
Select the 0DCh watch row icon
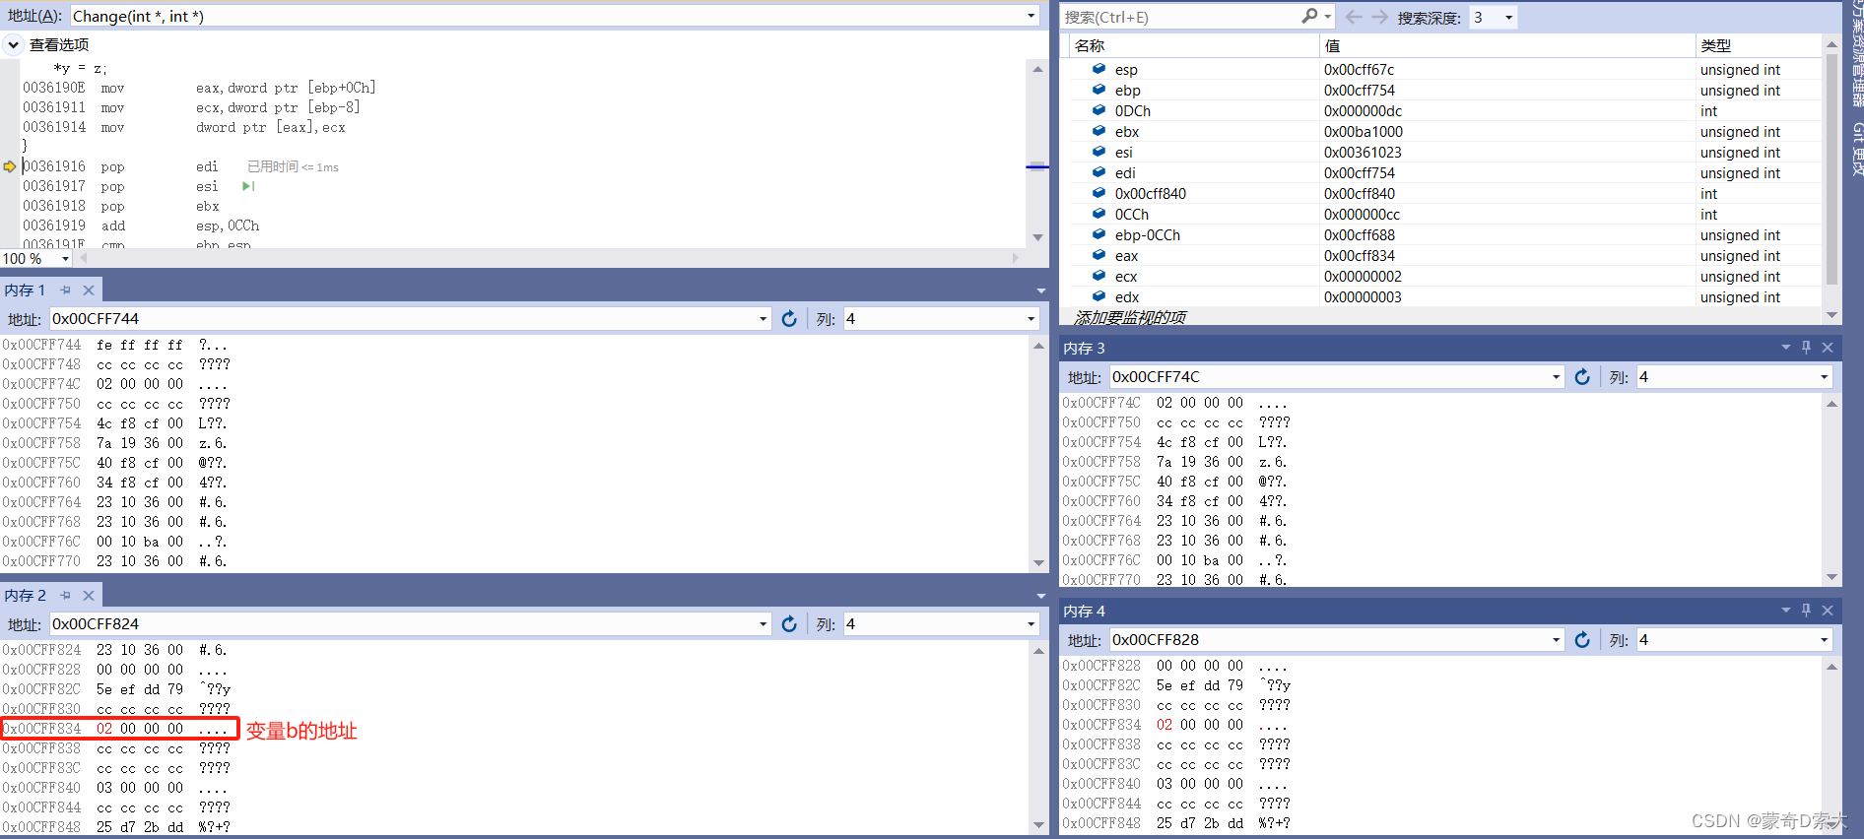(x=1098, y=110)
